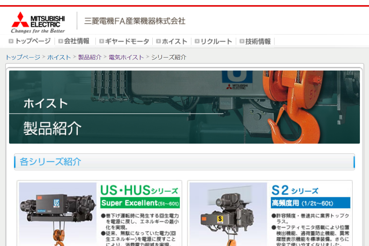The image size is (369, 246).
Task: Click the 各シリーズ紹介 section heading
Action: pos(51,162)
